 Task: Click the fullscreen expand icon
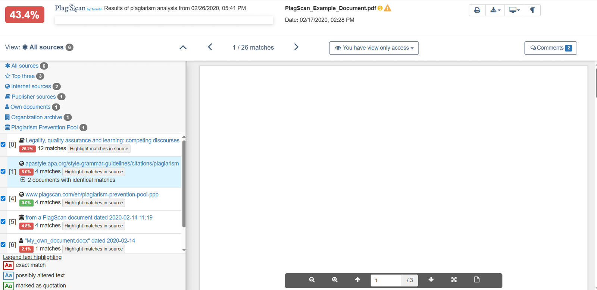454,280
